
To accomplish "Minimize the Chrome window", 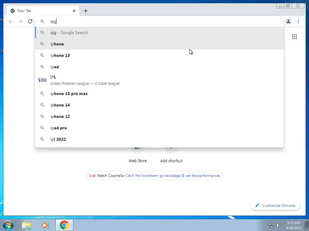I will pyautogui.click(x=280, y=6).
